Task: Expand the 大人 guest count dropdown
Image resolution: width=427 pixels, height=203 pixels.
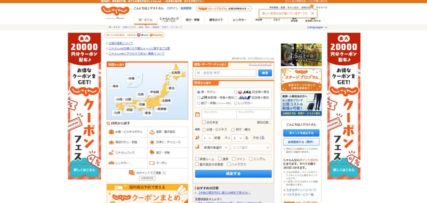Action: (x=238, y=138)
